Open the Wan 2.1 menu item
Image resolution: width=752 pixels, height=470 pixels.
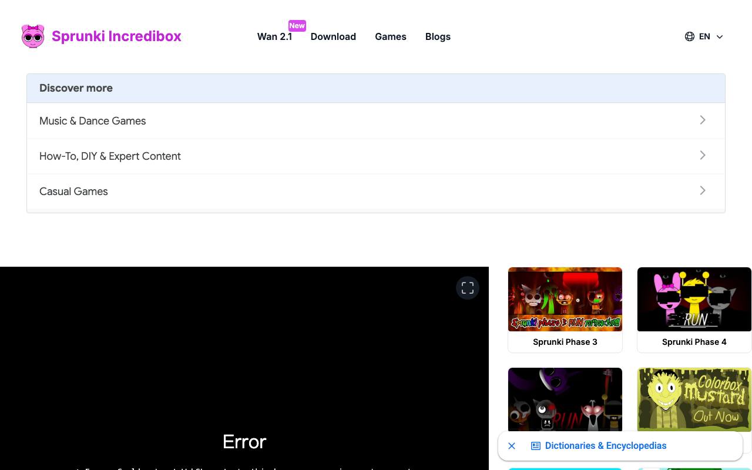274,36
